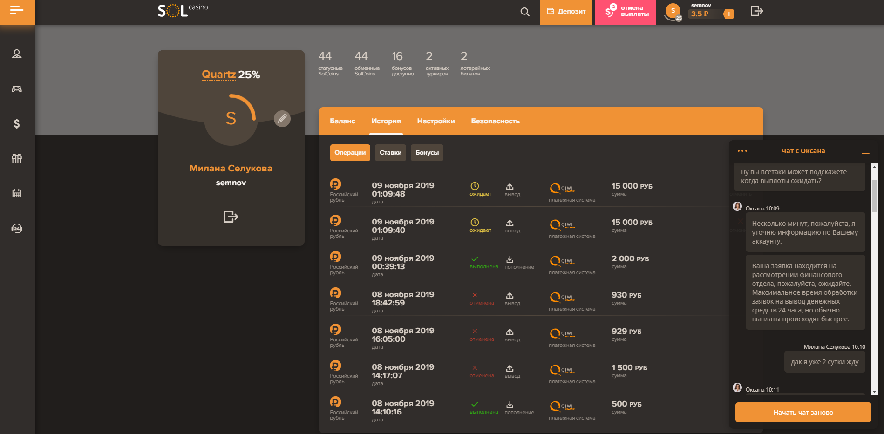
Task: Click the profile icon in left sidebar
Action: (x=17, y=54)
